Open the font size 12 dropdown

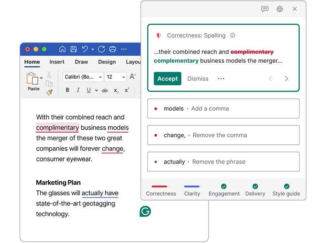[x=116, y=77]
